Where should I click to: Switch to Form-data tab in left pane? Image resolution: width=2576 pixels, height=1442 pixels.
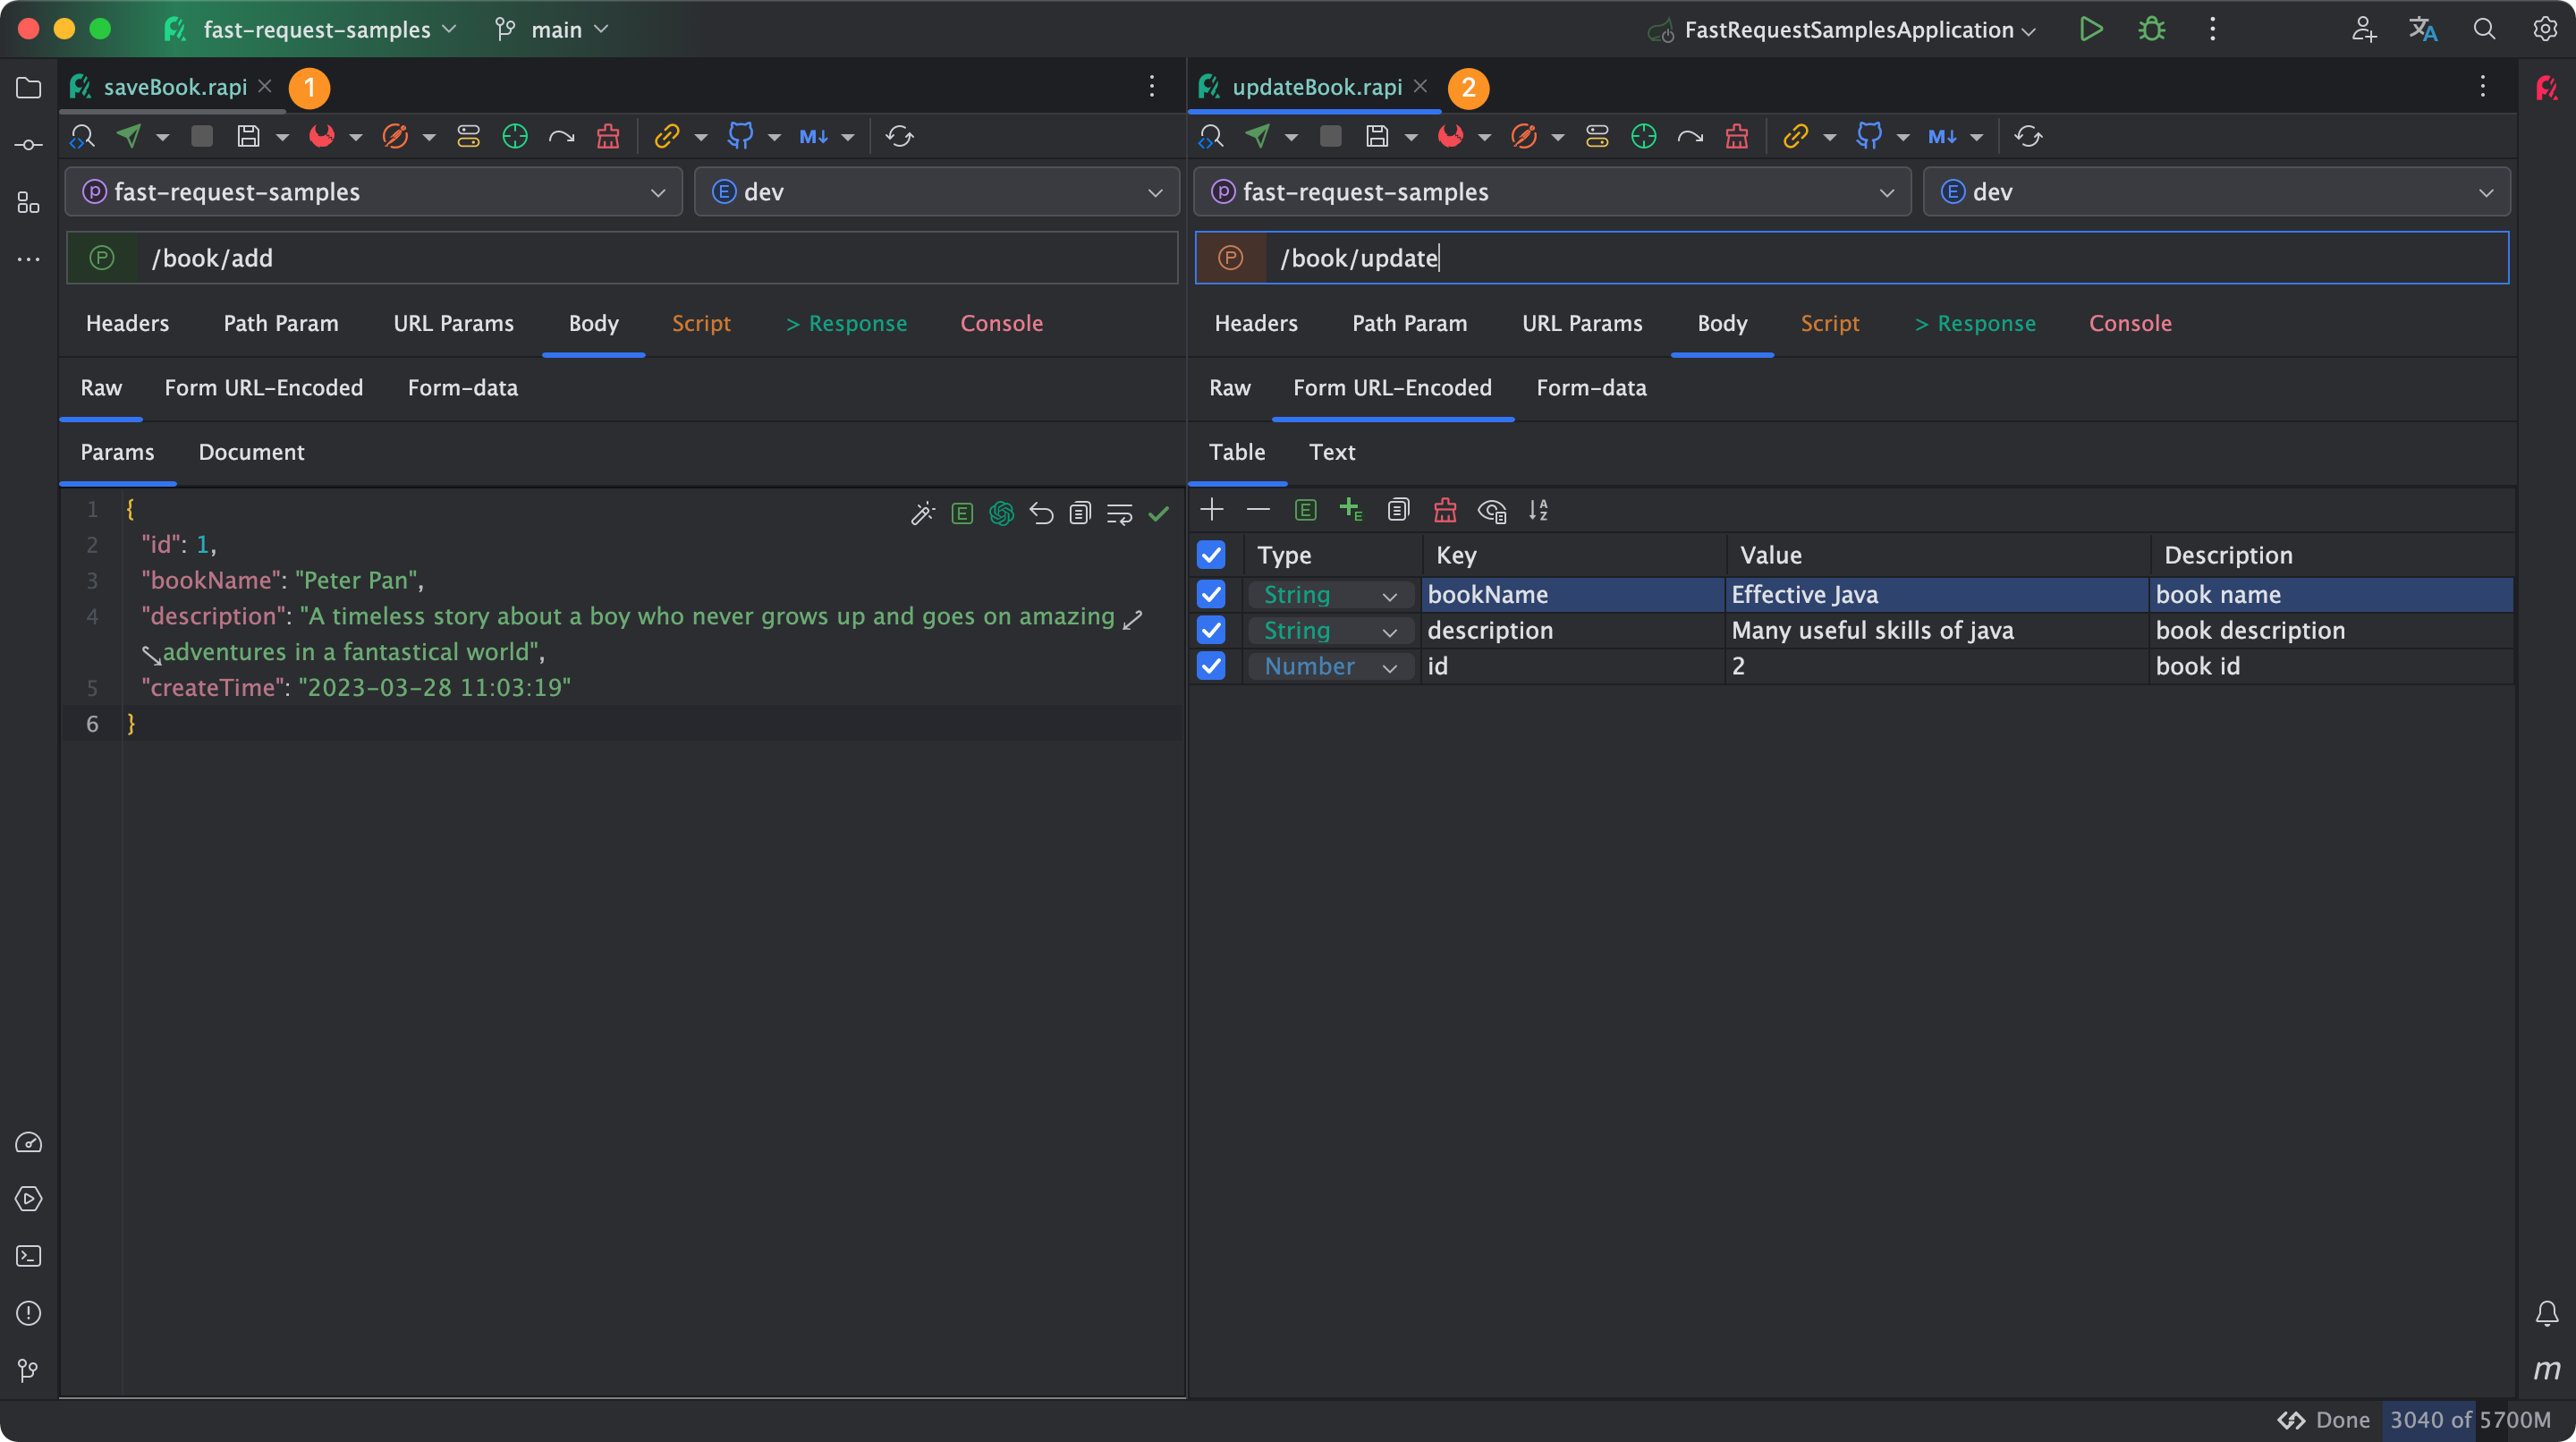pyautogui.click(x=462, y=388)
